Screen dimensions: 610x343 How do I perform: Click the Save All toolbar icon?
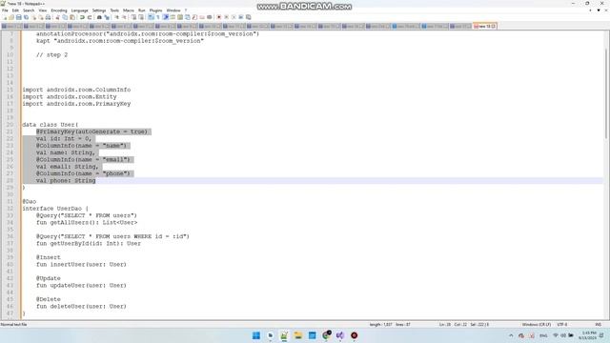click(x=26, y=17)
